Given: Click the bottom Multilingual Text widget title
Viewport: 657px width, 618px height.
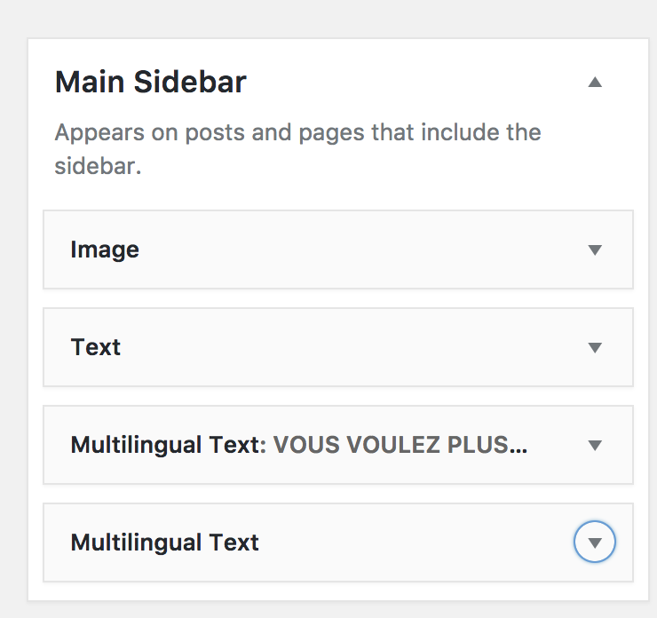Looking at the screenshot, I should (x=164, y=543).
